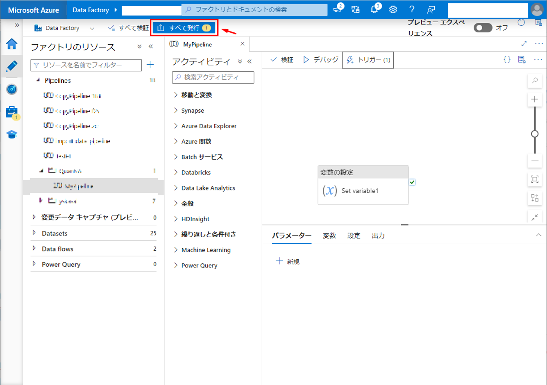Click the green checkmark on Set variable1
This screenshot has width=547, height=385.
[x=412, y=182]
